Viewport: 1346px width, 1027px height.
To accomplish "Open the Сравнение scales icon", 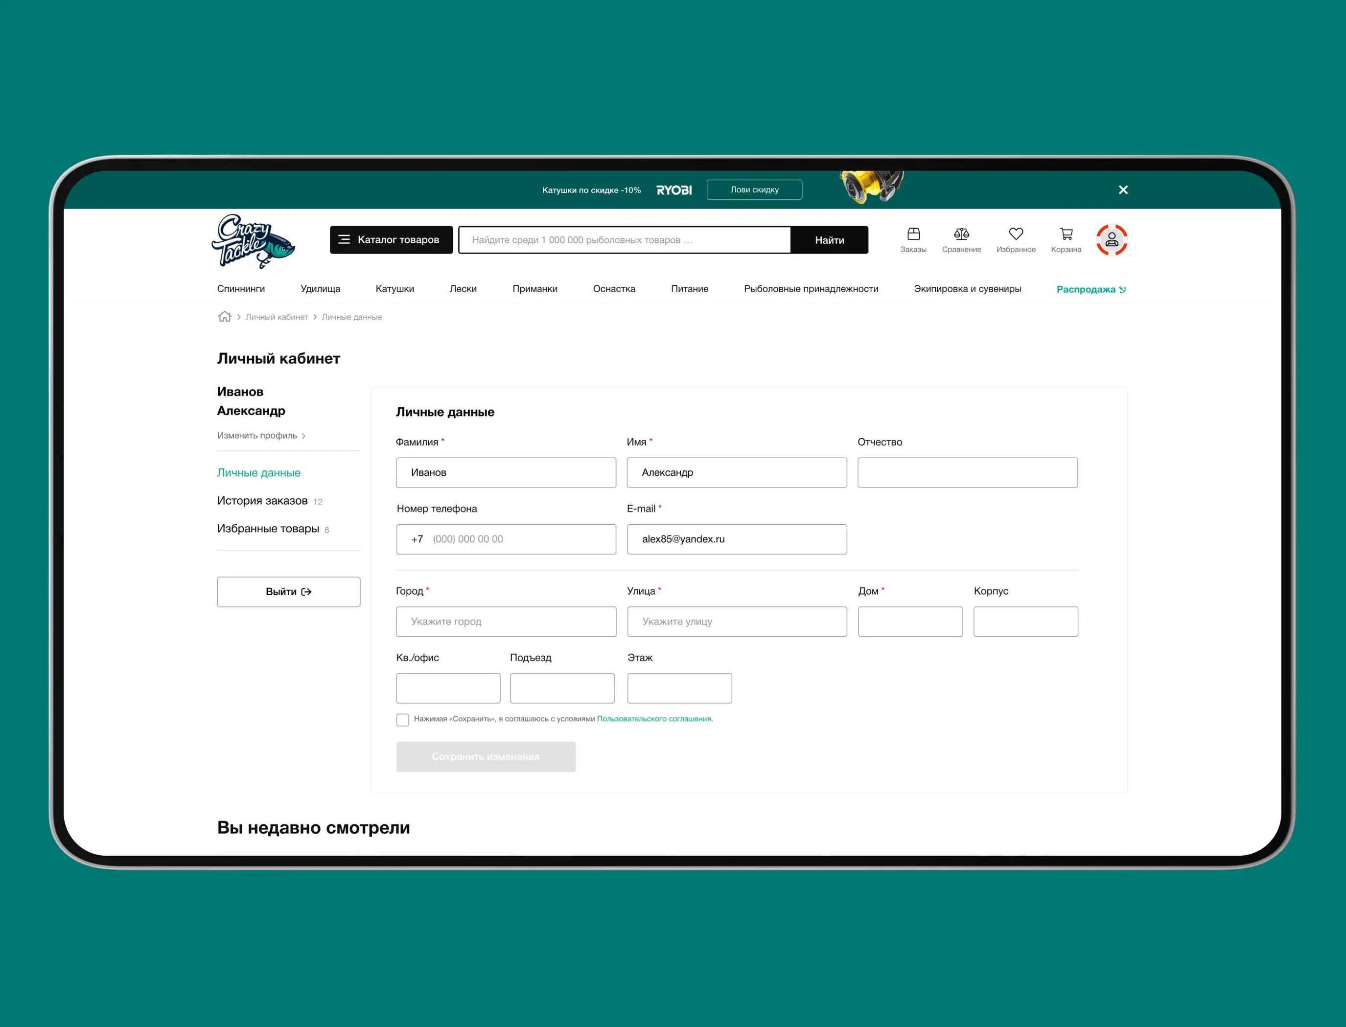I will click(961, 239).
